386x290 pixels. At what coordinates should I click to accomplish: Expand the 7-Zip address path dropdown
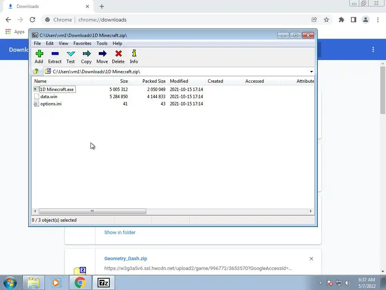[311, 71]
